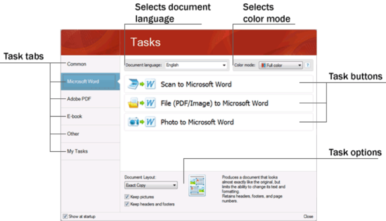
Task: Open the Color mode dropdown
Action: [281, 65]
